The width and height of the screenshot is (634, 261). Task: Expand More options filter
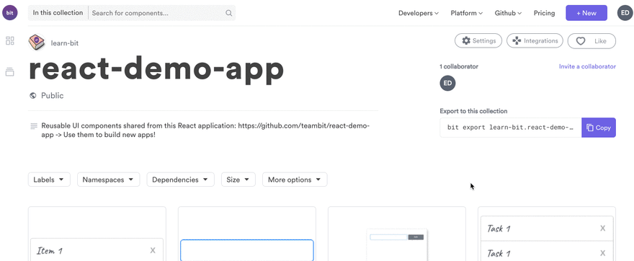point(295,180)
